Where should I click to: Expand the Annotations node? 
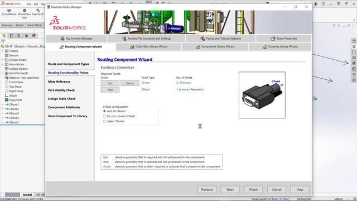tap(2, 64)
